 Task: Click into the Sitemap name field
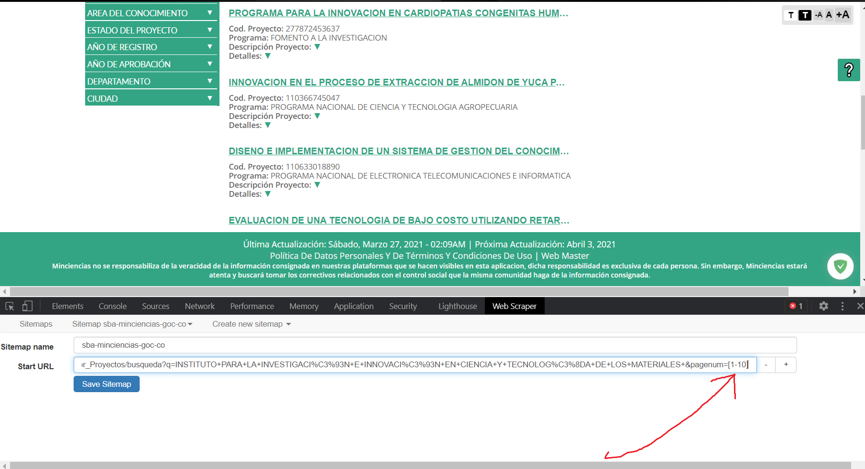(x=435, y=345)
